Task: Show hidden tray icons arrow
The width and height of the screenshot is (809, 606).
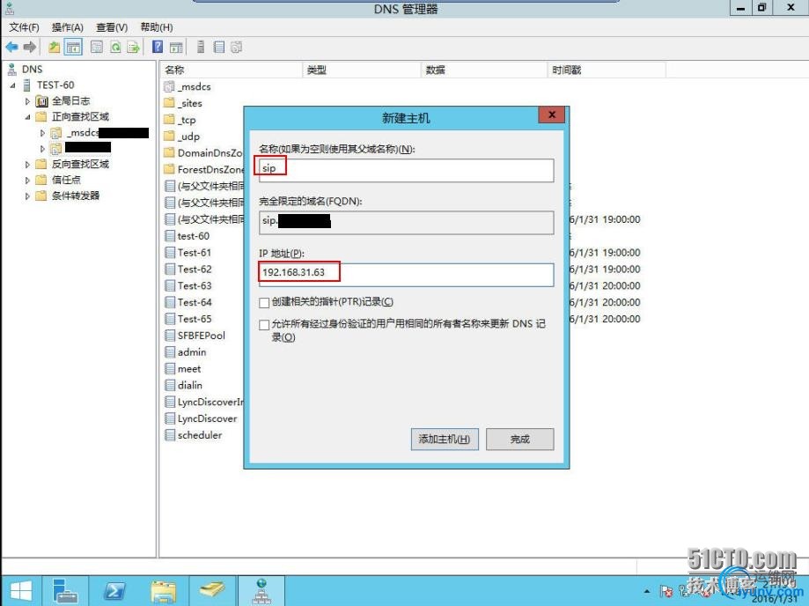Action: pyautogui.click(x=646, y=592)
